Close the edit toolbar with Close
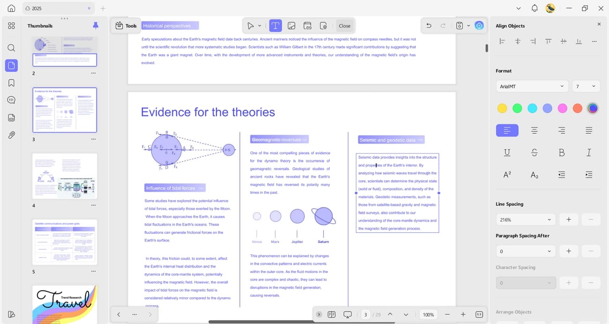This screenshot has width=609, height=324. point(344,26)
